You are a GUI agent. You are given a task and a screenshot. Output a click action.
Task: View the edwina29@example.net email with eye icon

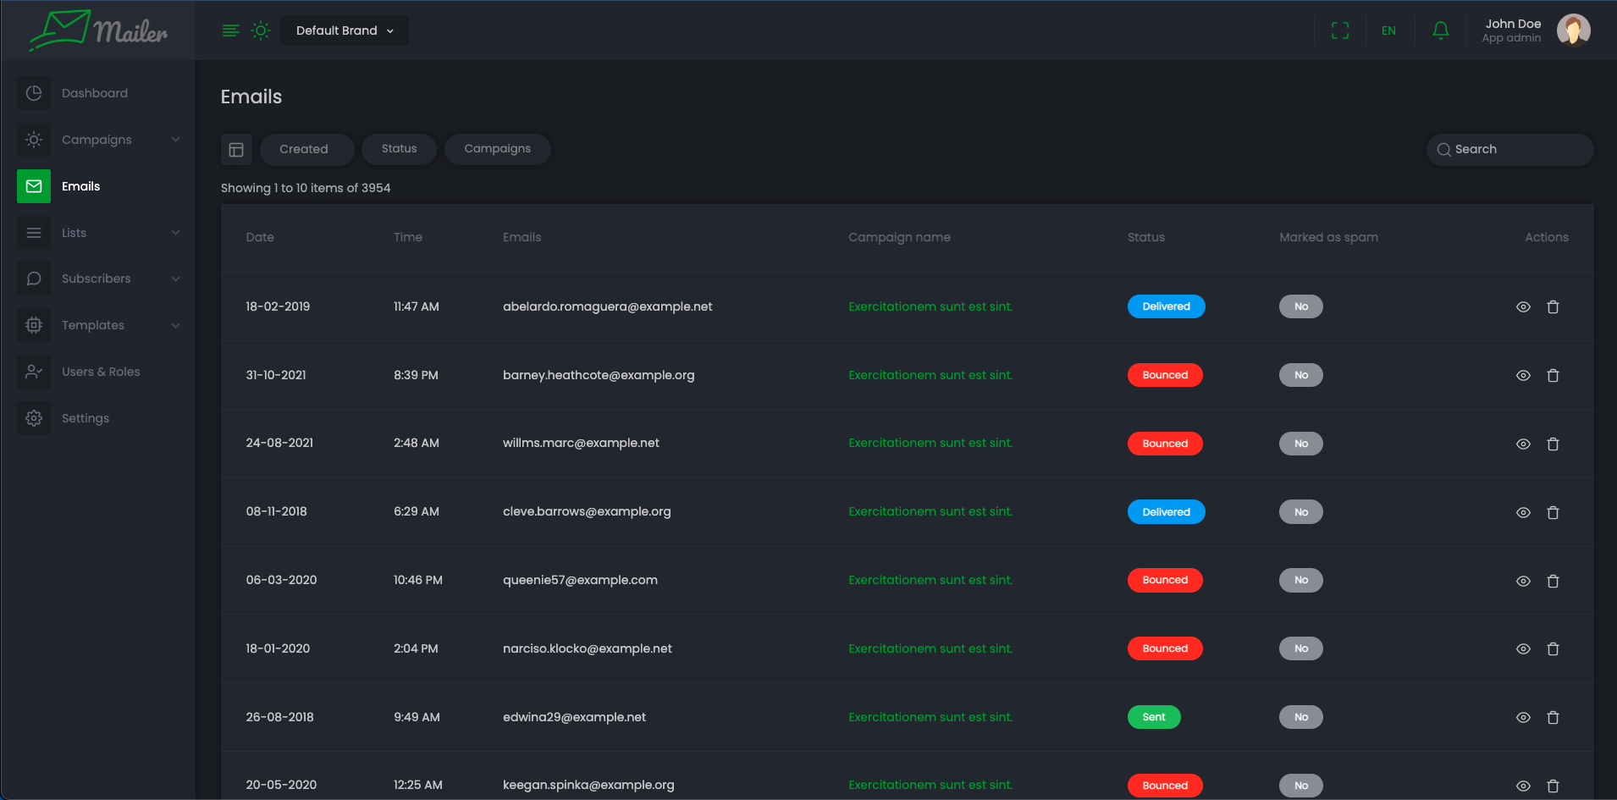[x=1522, y=717]
